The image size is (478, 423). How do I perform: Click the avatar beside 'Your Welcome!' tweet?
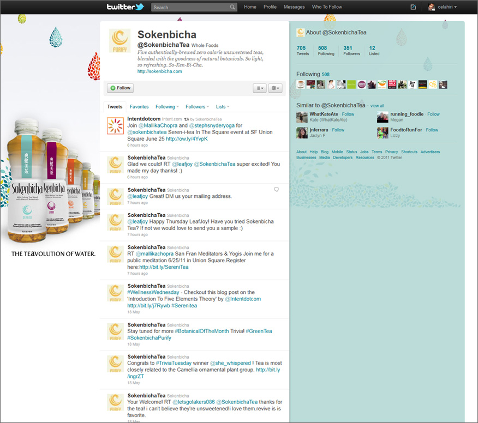115,403
